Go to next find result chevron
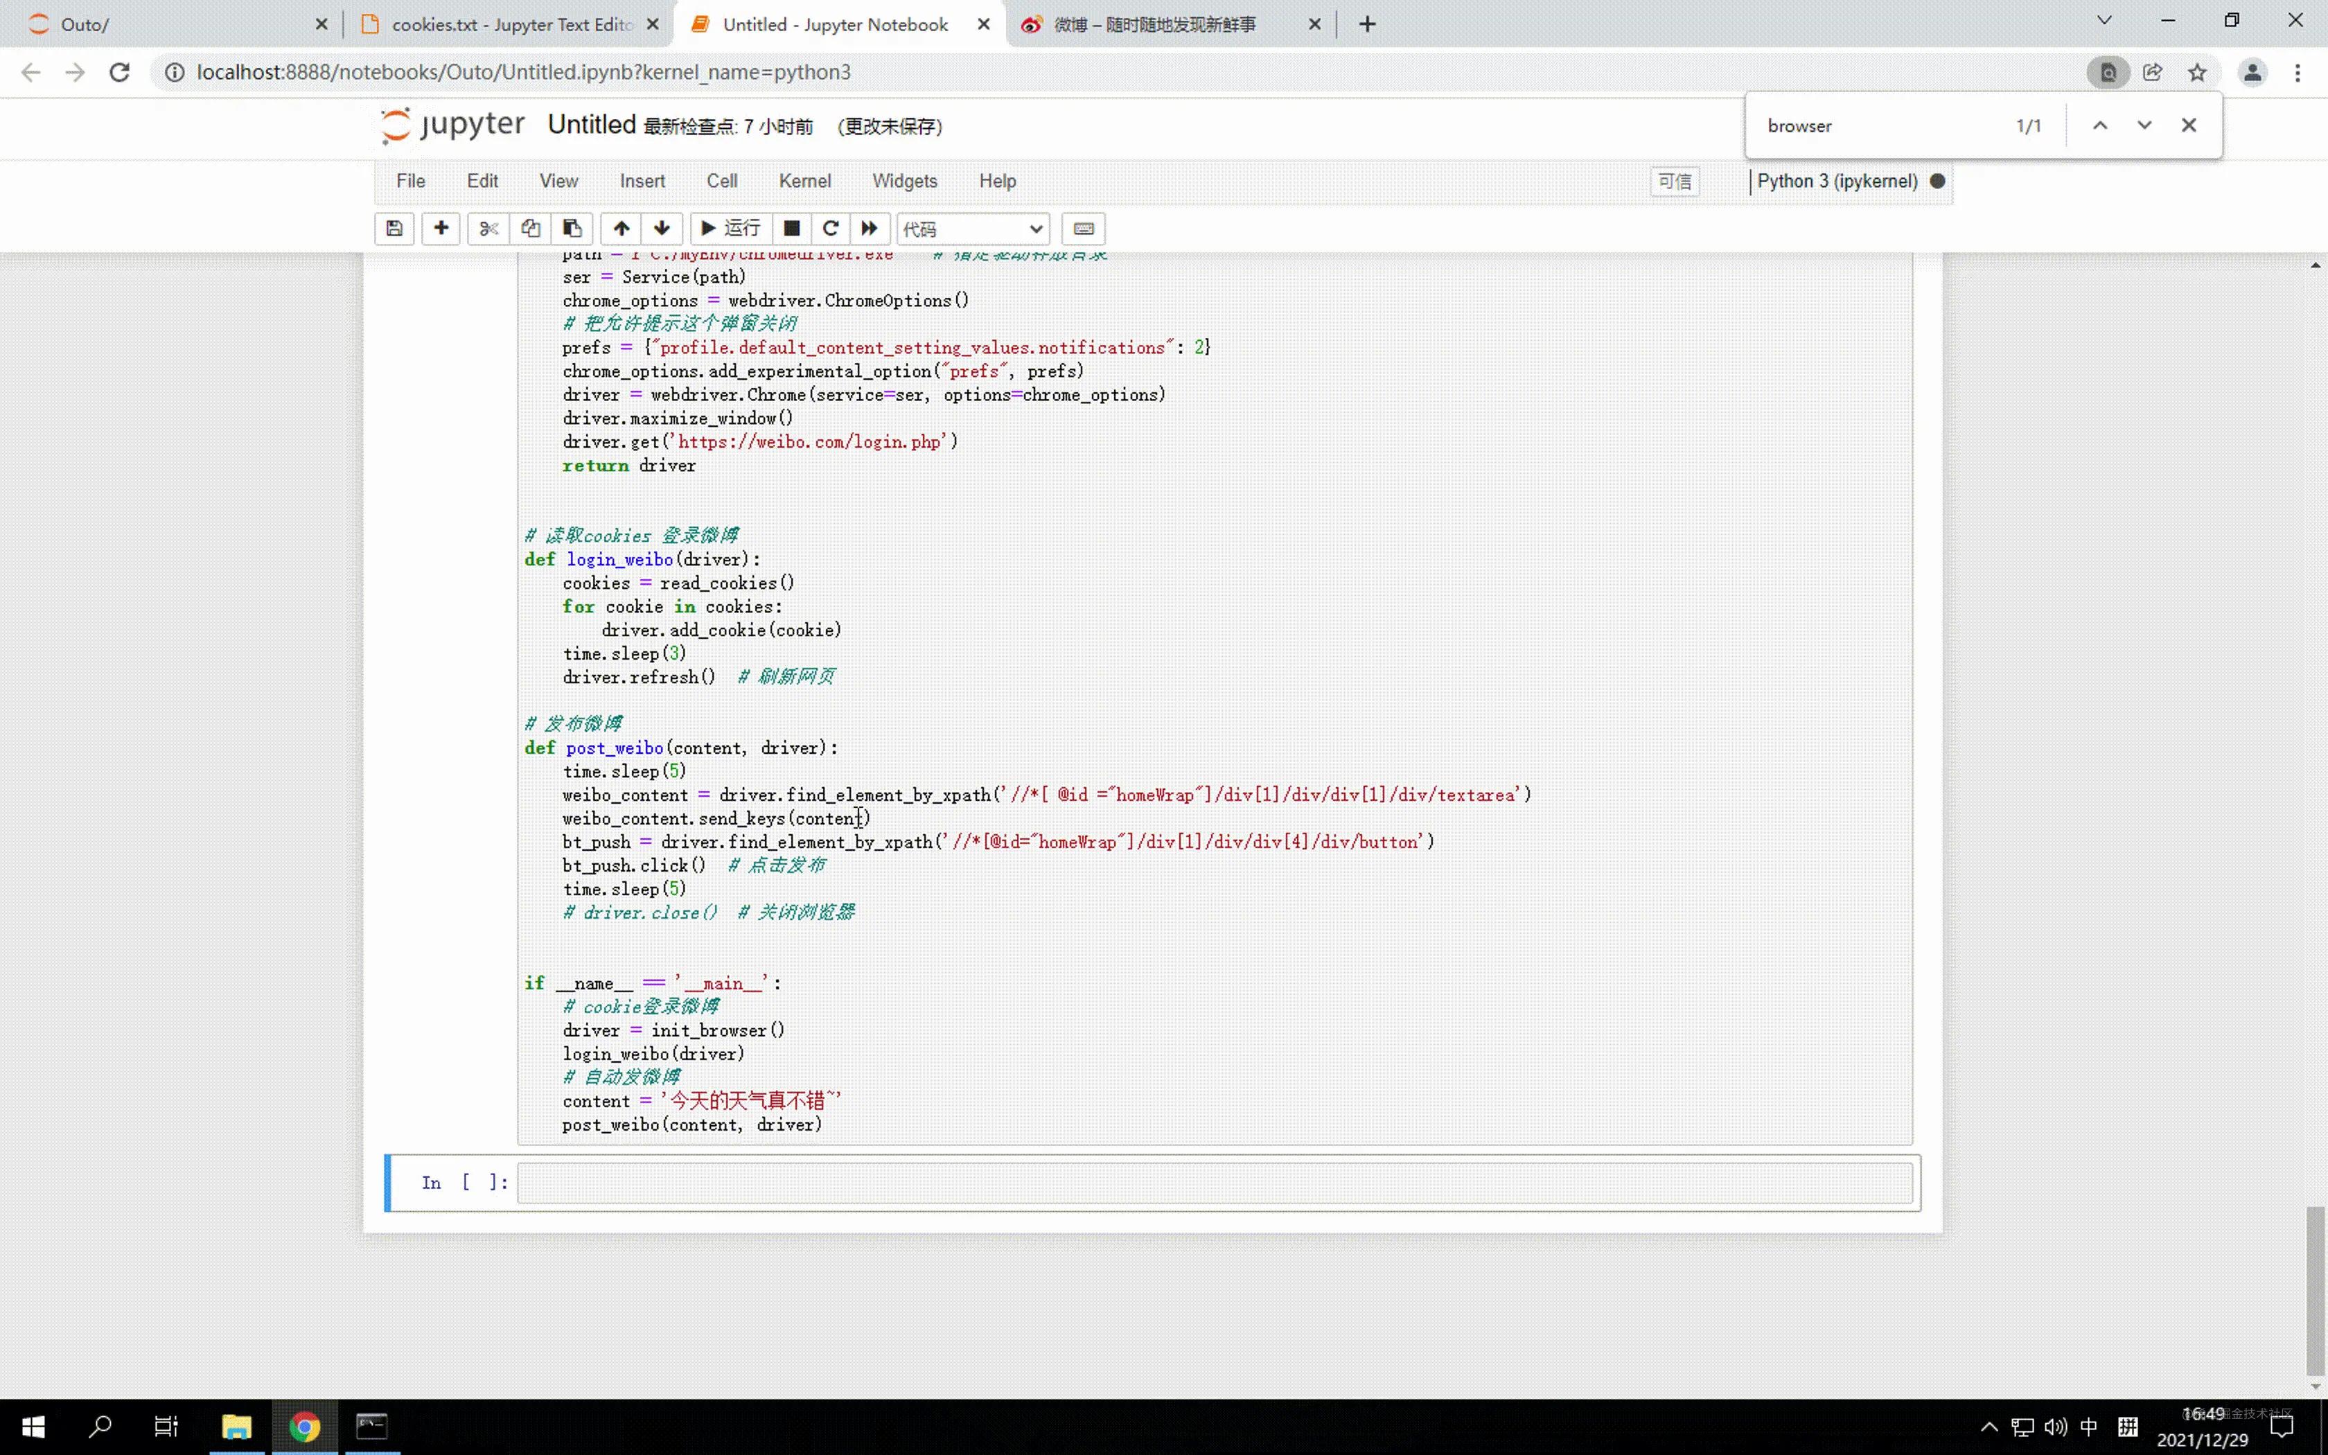This screenshot has height=1455, width=2328. click(x=2144, y=125)
